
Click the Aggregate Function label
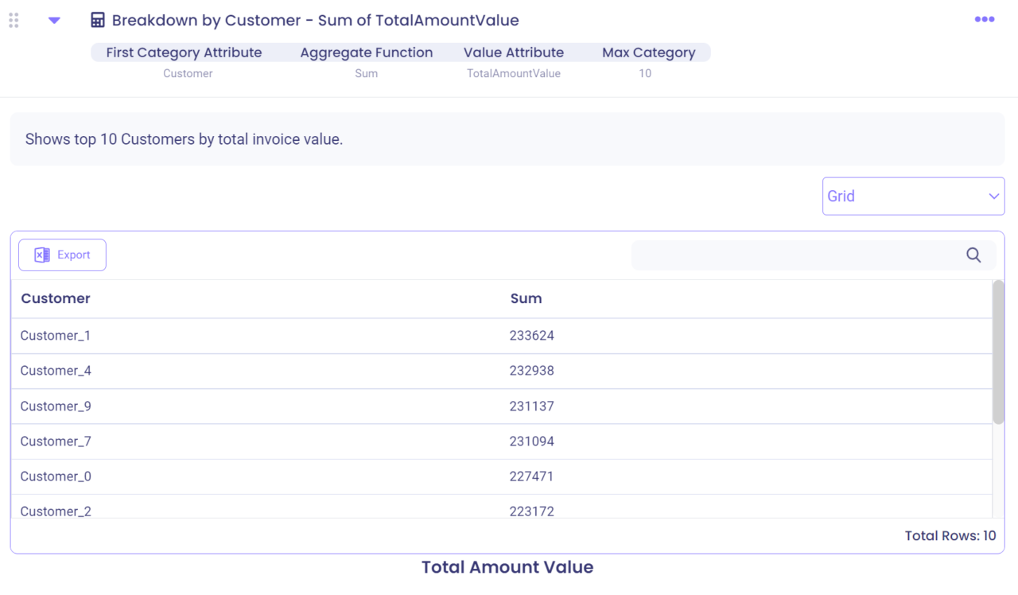(367, 52)
